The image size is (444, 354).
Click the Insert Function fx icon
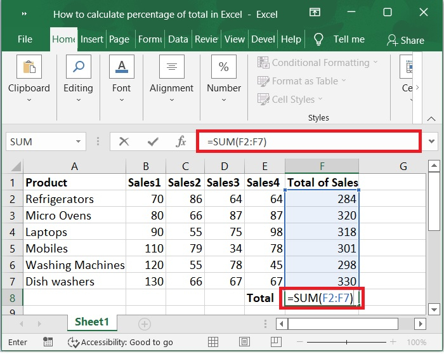pyautogui.click(x=181, y=141)
